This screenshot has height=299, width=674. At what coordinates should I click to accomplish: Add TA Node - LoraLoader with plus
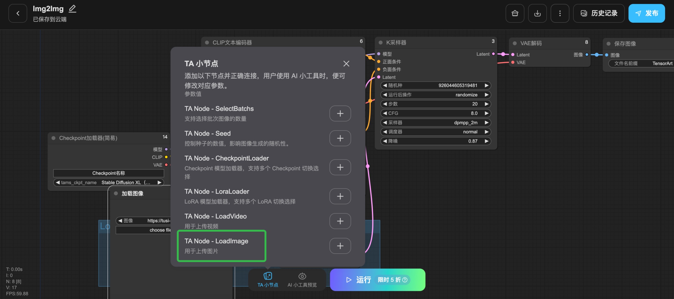coord(340,196)
